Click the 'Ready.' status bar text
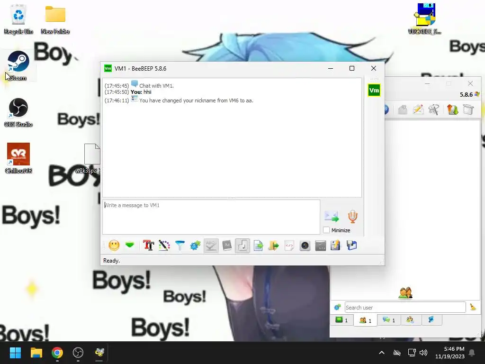The image size is (485, 364). [111, 261]
